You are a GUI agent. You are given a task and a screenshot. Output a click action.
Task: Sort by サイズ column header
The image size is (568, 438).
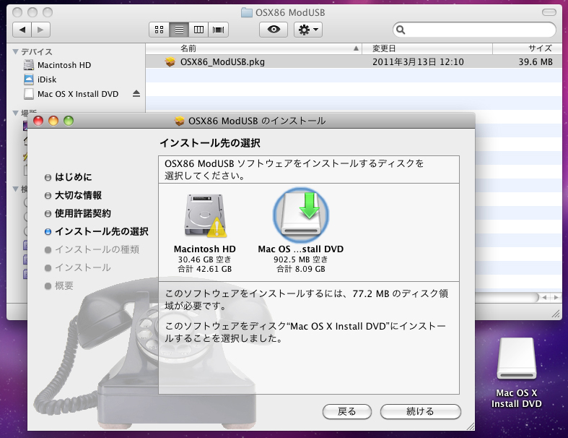pyautogui.click(x=528, y=48)
